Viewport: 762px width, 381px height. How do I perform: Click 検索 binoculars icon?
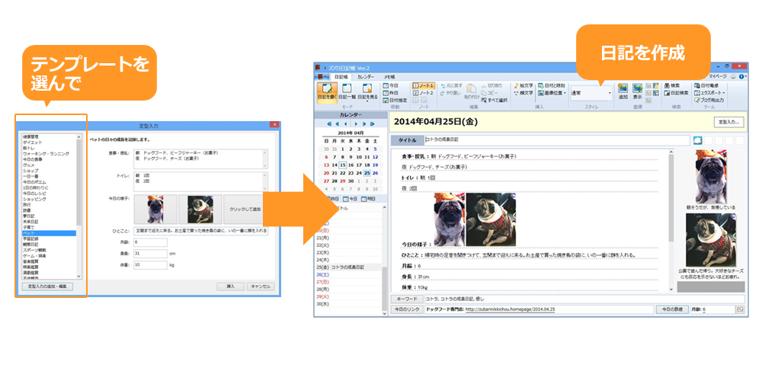coord(672,85)
